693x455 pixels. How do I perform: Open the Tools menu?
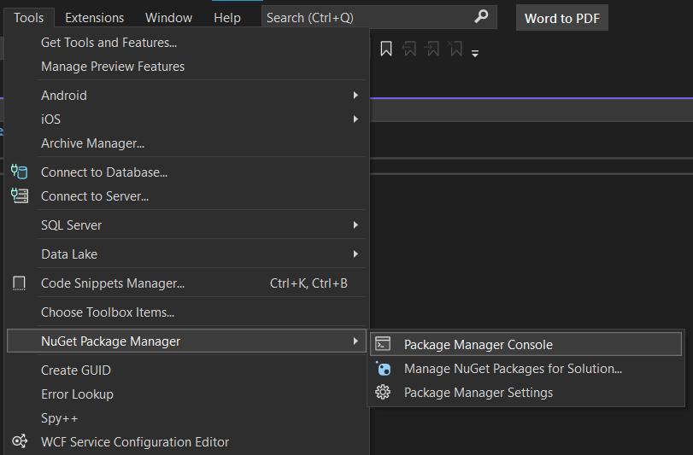pos(29,18)
